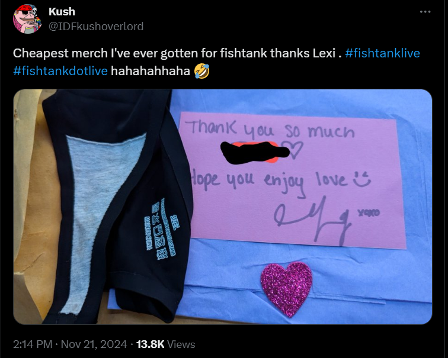448x358 pixels.
Task: Click the 'Cheapest merch' tweet text
Action: point(177,53)
